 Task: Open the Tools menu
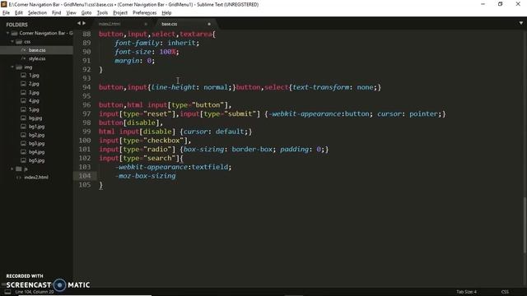point(102,13)
